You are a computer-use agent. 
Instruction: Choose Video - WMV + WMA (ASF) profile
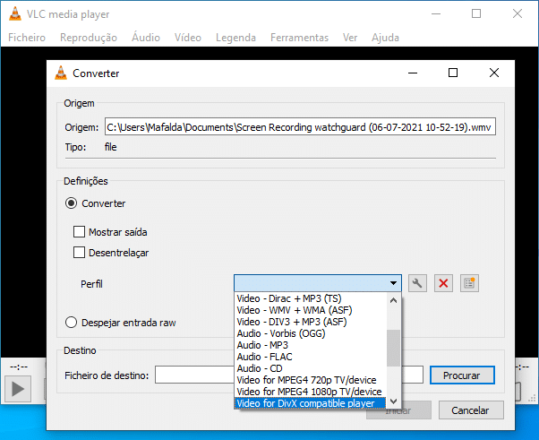[311, 310]
